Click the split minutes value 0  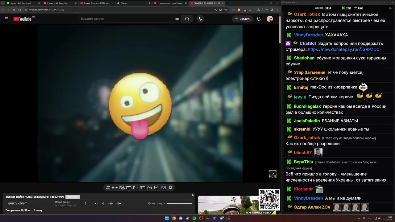pos(86,203)
